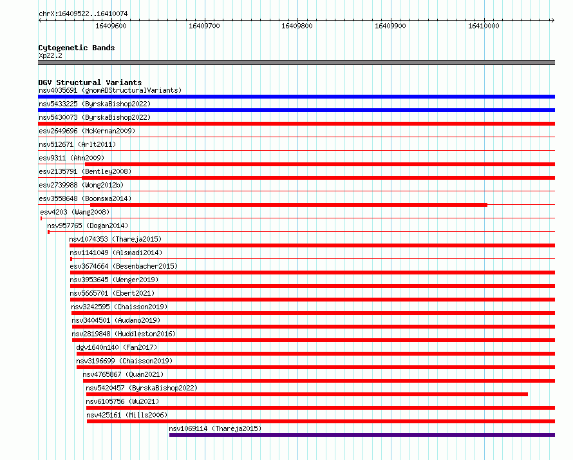Image resolution: width=573 pixels, height=460 pixels.
Task: Open nsv957765 Dogan2014 label
Action: (x=88, y=225)
